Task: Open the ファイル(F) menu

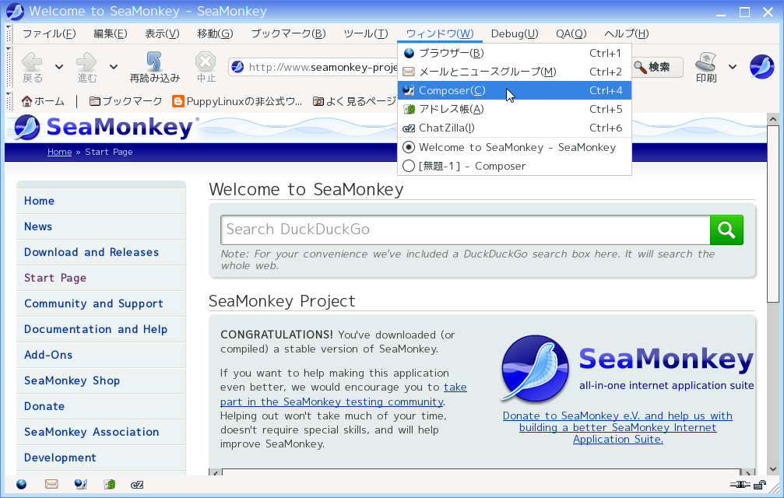Action: pyautogui.click(x=49, y=33)
